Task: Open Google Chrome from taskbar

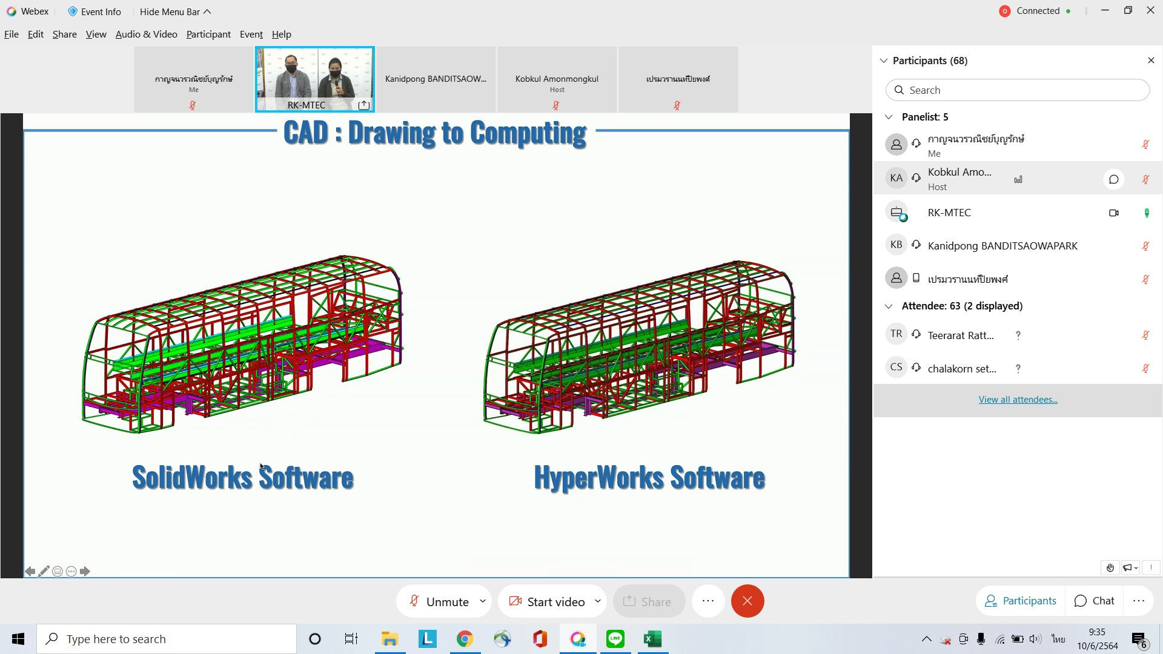Action: (x=465, y=639)
